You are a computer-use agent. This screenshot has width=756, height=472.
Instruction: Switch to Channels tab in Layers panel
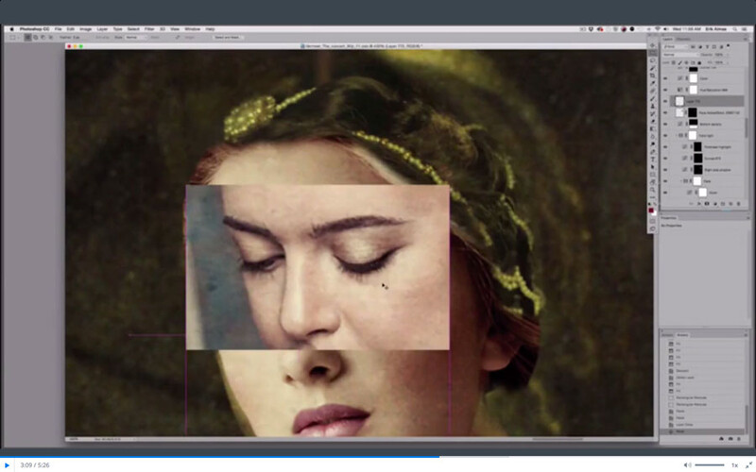(x=684, y=39)
